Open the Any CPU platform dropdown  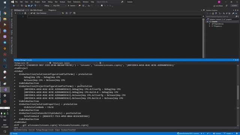click(x=60, y=6)
